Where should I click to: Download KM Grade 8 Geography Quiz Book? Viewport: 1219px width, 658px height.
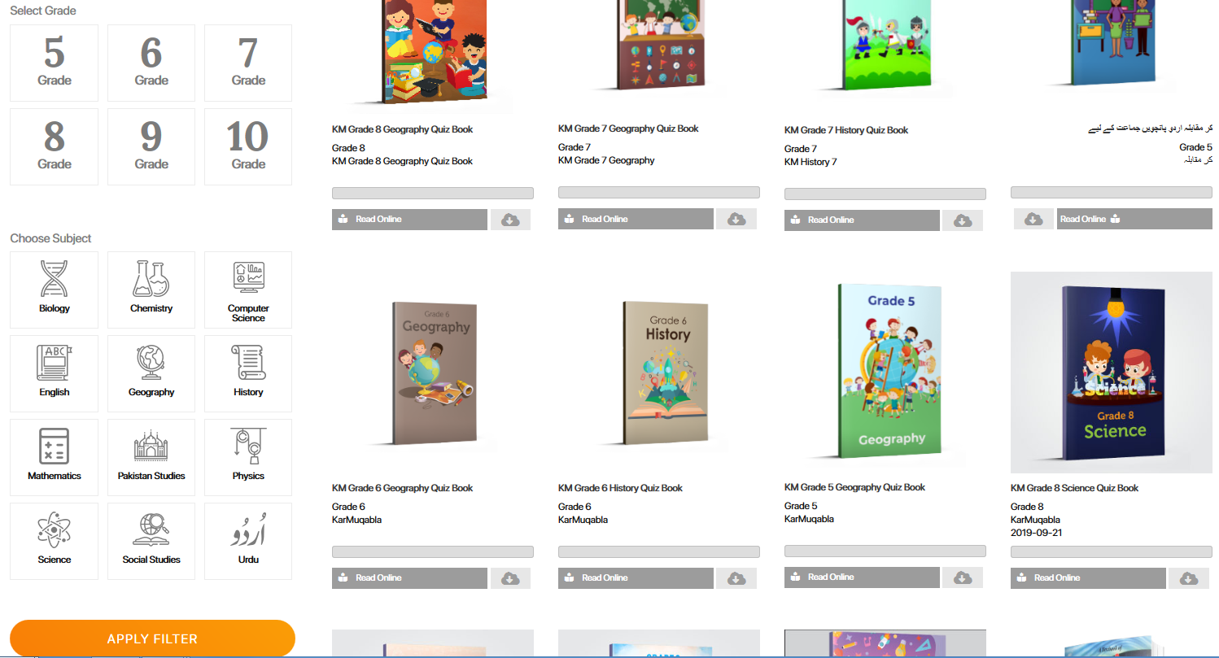[510, 220]
